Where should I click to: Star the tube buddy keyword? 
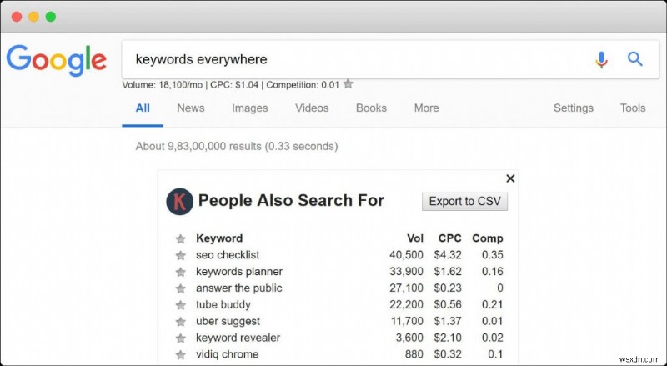point(181,305)
